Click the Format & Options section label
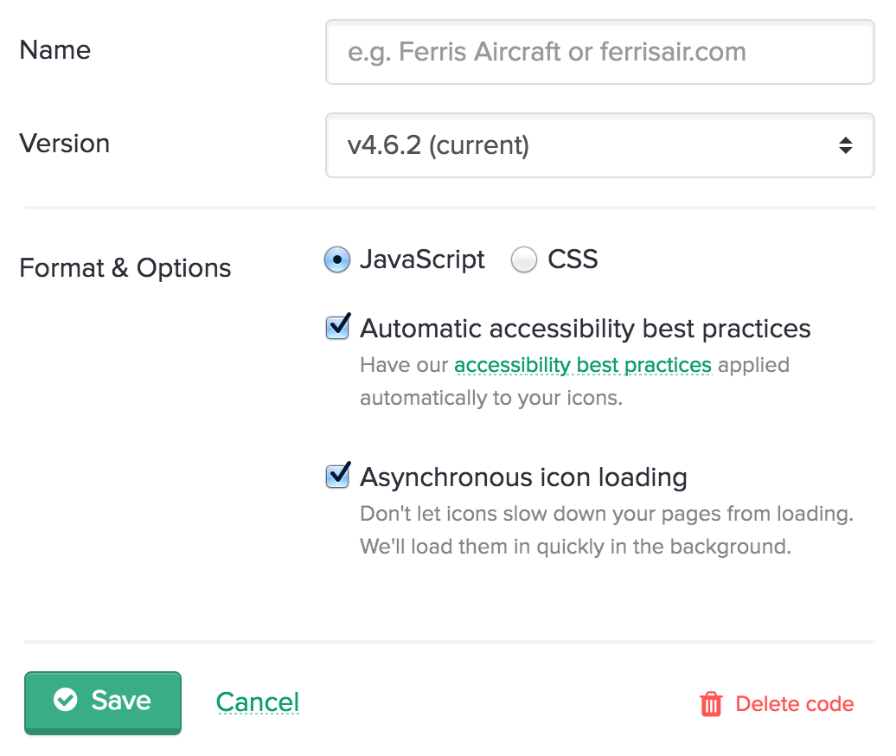 tap(125, 268)
